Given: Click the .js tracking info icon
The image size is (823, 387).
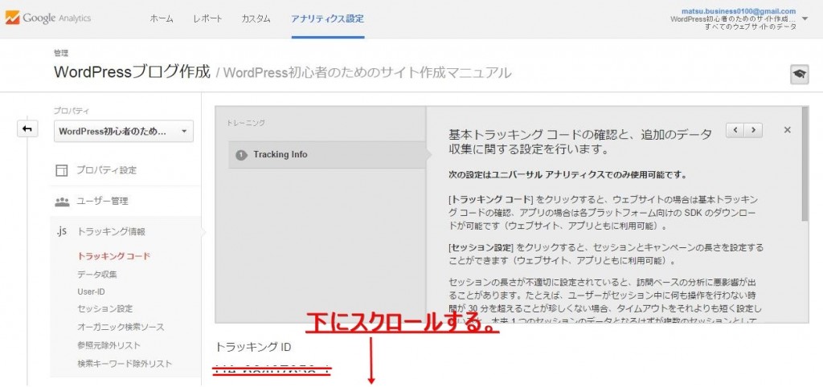Looking at the screenshot, I should [61, 230].
